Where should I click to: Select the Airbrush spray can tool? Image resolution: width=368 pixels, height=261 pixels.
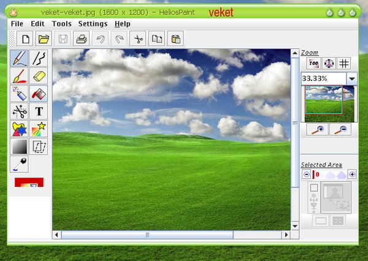tap(19, 94)
